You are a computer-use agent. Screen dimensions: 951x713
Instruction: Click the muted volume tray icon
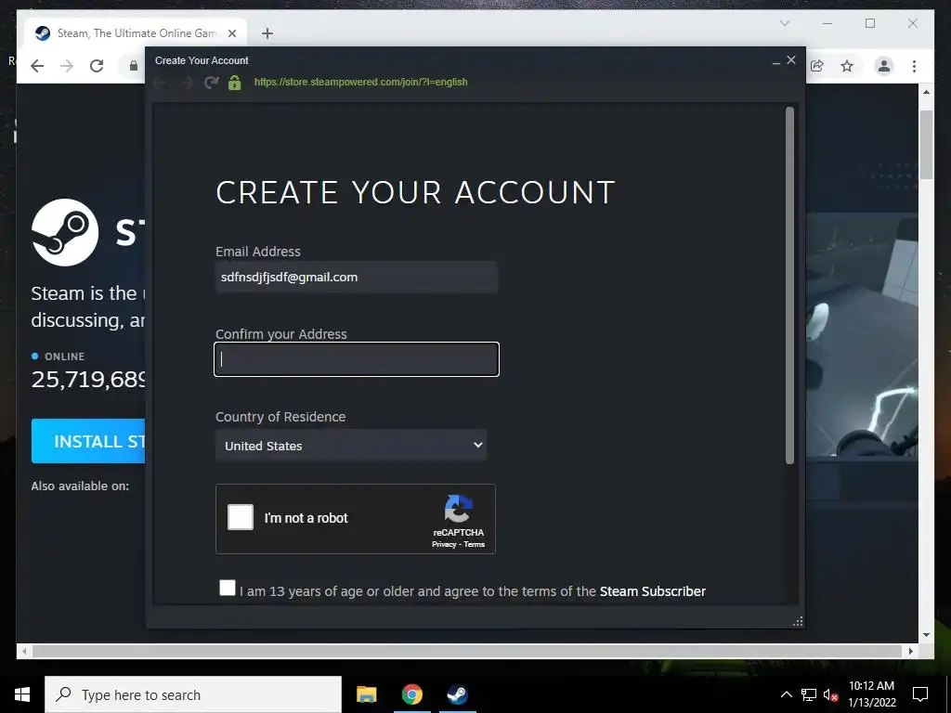click(830, 695)
